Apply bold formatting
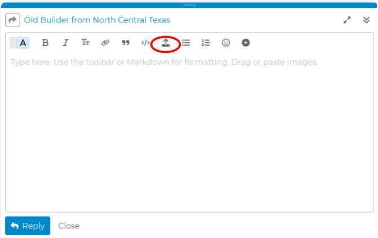378x238 pixels. (45, 43)
